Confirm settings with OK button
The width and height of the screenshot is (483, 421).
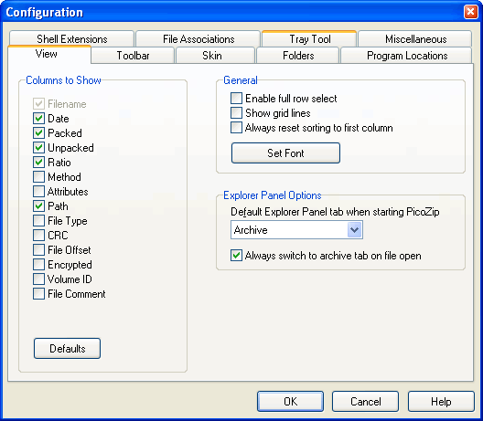point(291,401)
